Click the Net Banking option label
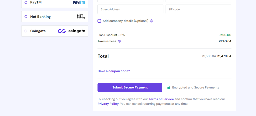256x116 pixels. point(40,17)
